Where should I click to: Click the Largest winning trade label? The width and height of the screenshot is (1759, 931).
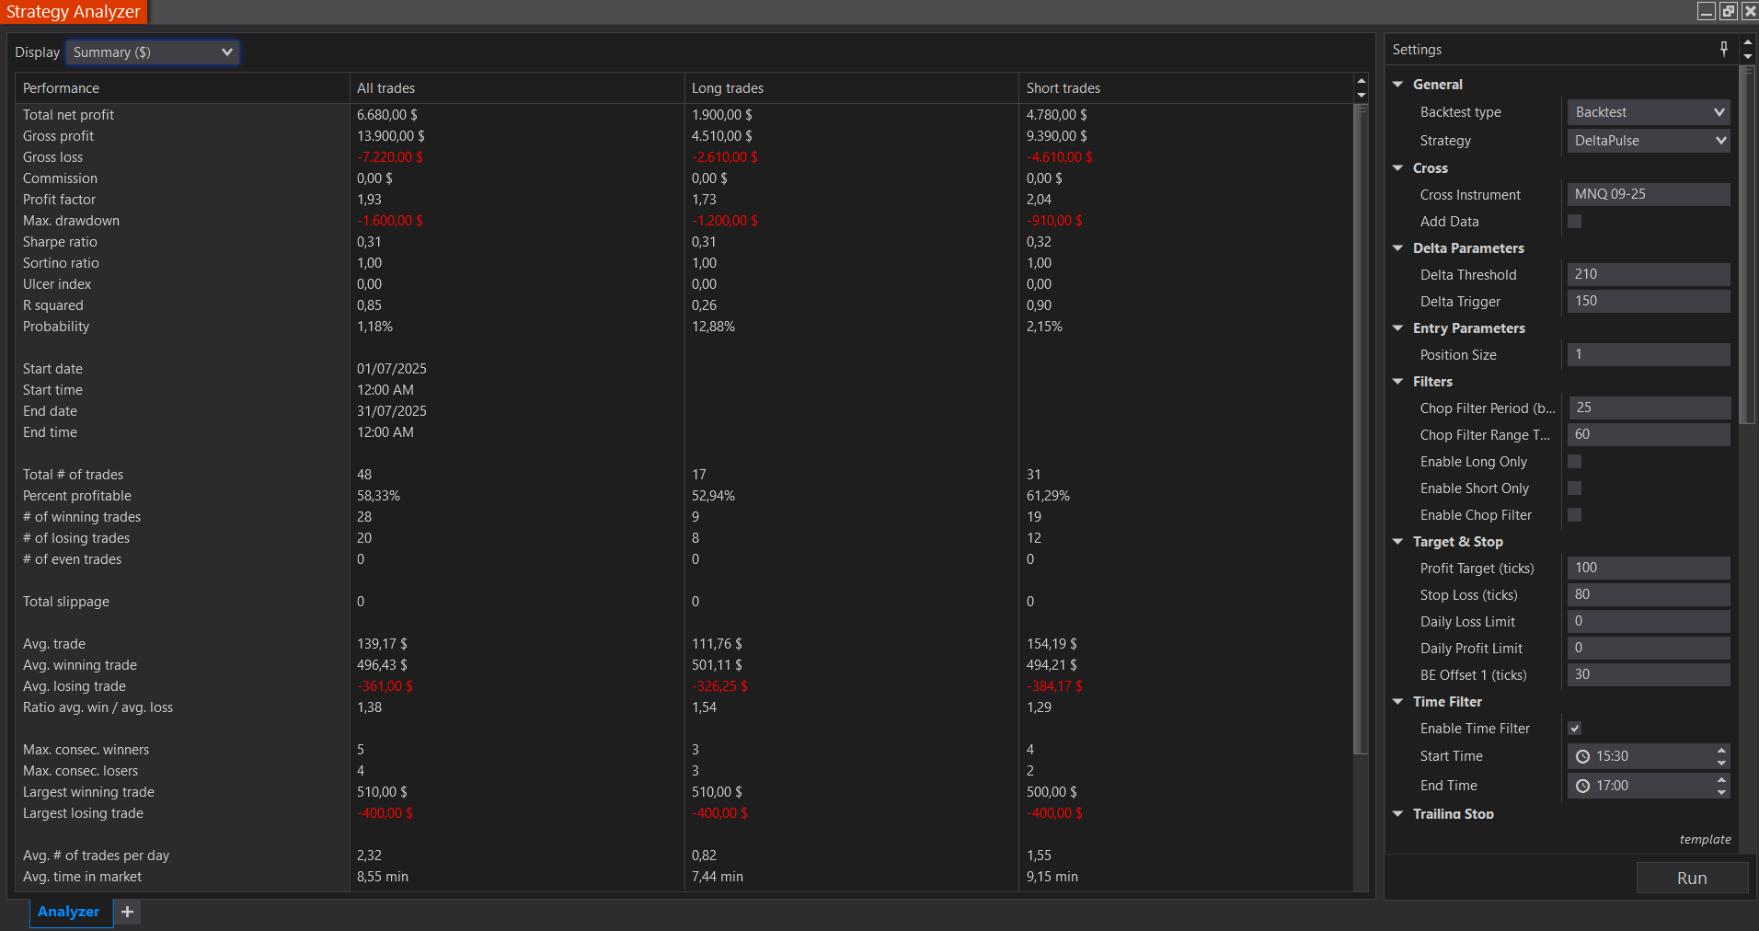(89, 792)
